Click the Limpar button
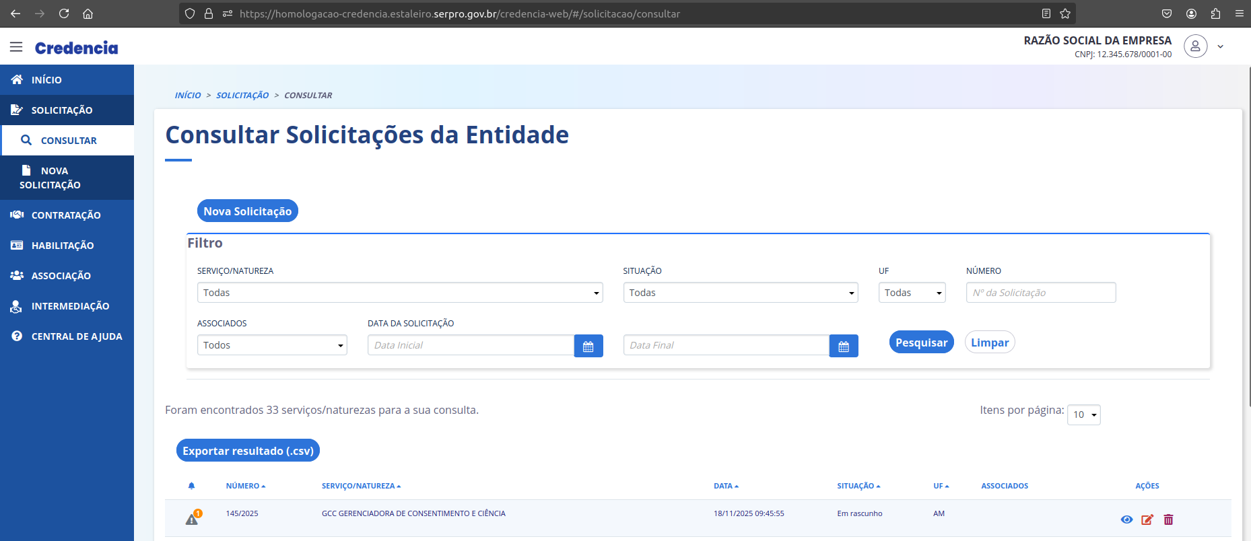Image resolution: width=1251 pixels, height=541 pixels. pos(990,342)
